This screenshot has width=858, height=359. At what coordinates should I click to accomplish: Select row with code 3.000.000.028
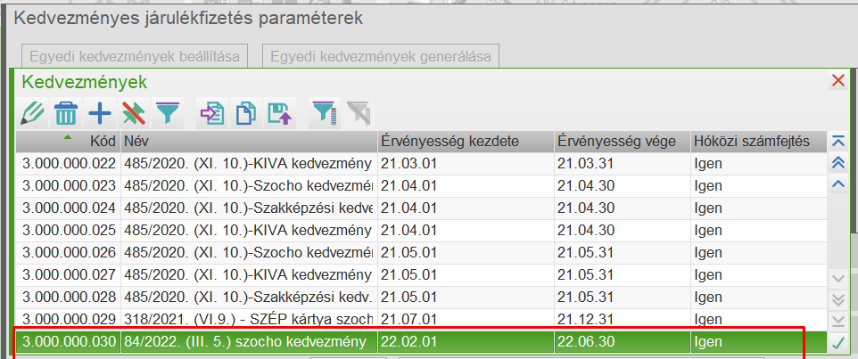[421, 298]
